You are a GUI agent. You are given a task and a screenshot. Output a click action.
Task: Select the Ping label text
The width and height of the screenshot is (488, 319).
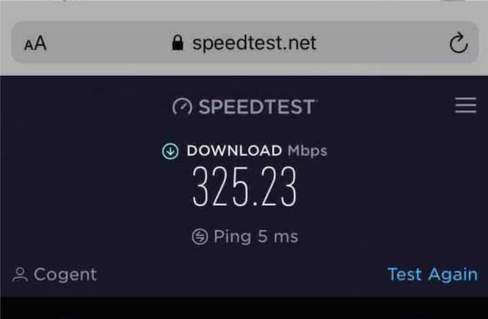[232, 237]
